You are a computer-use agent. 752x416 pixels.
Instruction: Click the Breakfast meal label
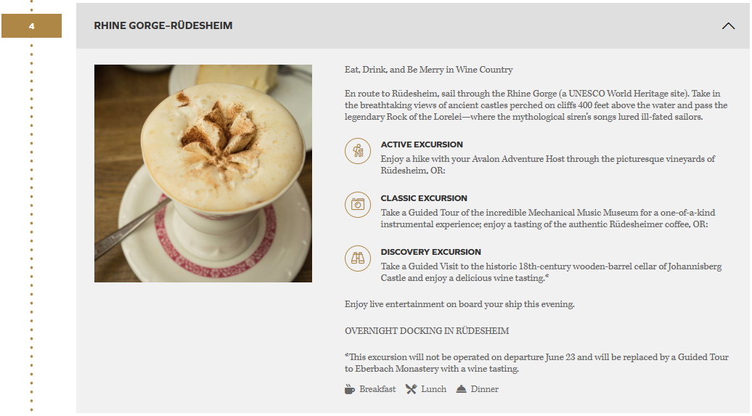click(x=377, y=389)
